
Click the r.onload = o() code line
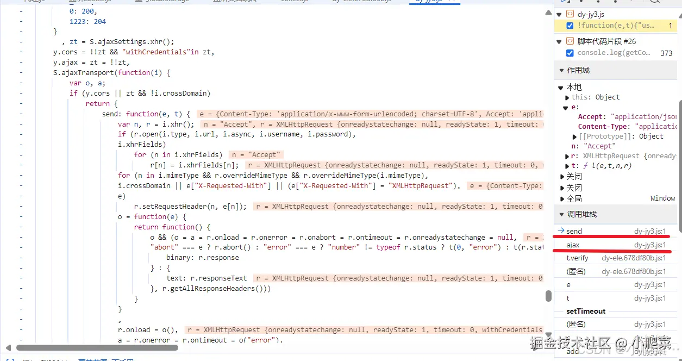148,329
